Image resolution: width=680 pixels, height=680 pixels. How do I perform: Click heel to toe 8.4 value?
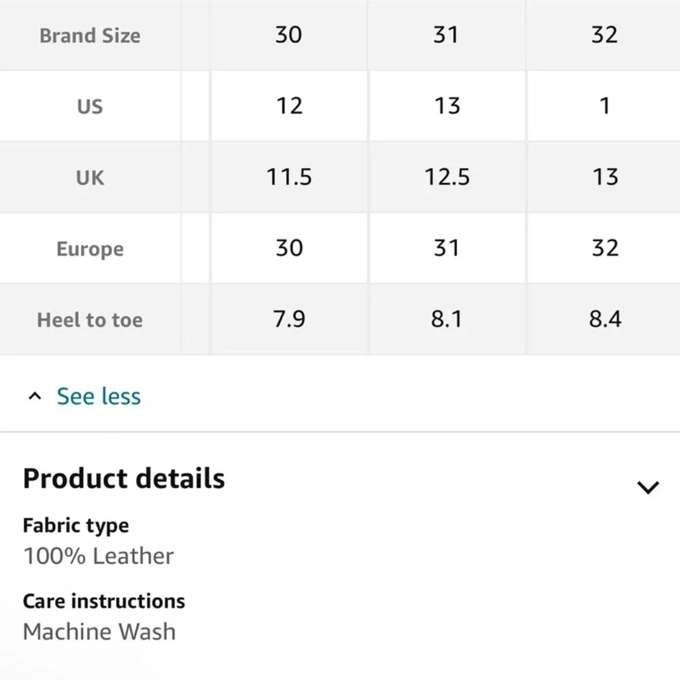[x=604, y=319]
